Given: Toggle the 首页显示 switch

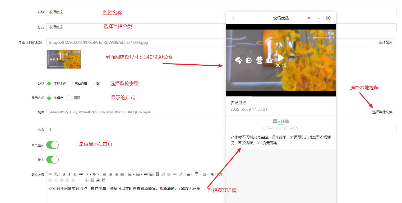Looking at the screenshot, I should pos(52,145).
